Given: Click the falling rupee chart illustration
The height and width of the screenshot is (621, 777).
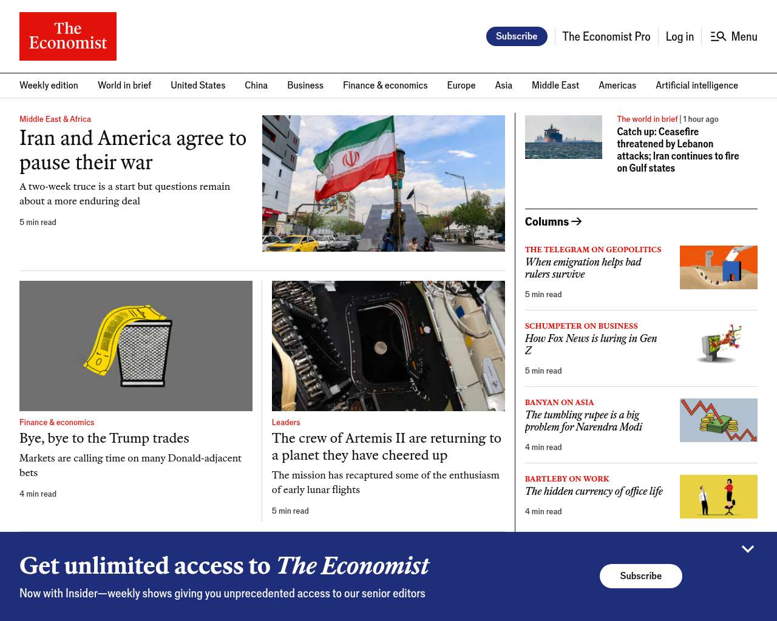Looking at the screenshot, I should click(x=719, y=420).
